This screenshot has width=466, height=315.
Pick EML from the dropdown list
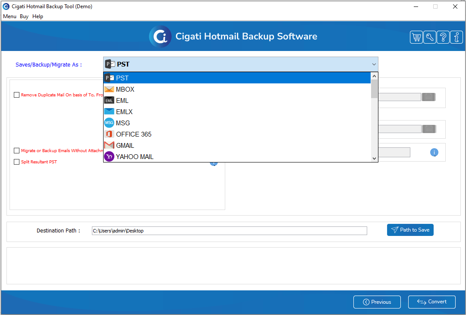(237, 100)
